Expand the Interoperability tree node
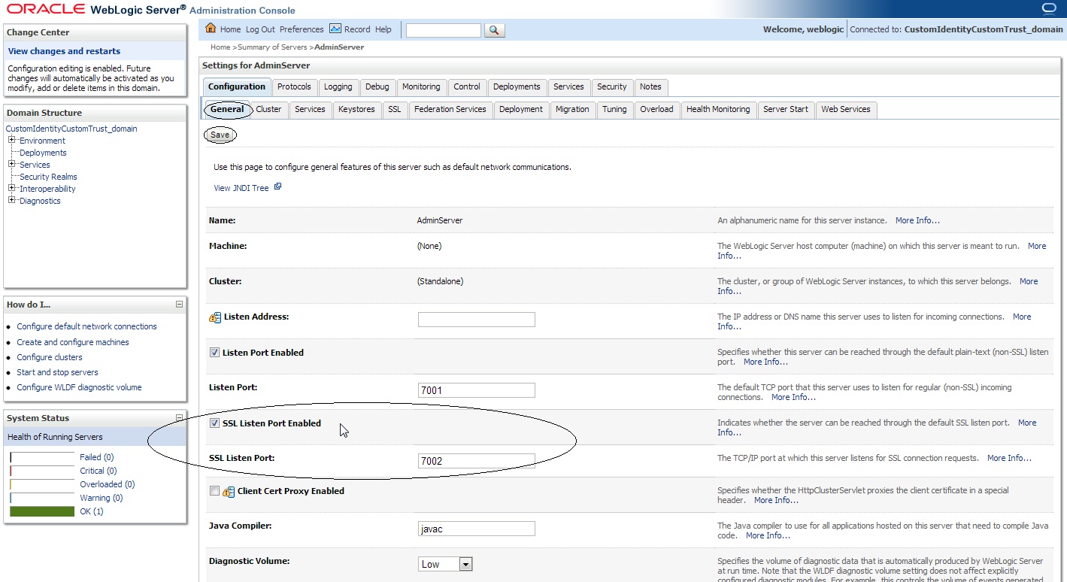This screenshot has height=582, width=1067. pyautogui.click(x=12, y=189)
